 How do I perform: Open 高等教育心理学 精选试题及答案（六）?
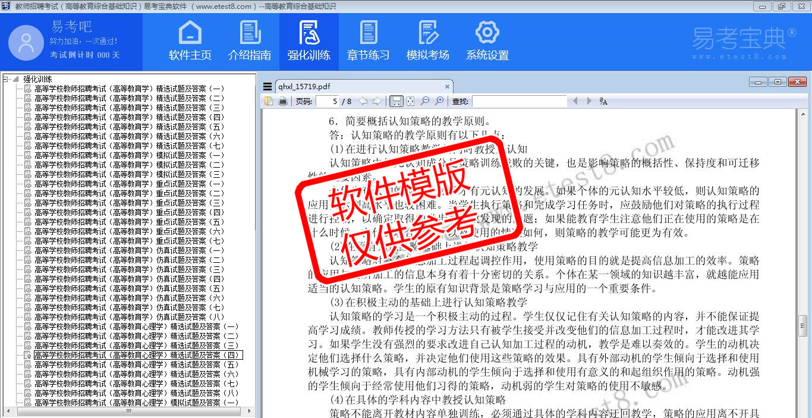[137, 374]
